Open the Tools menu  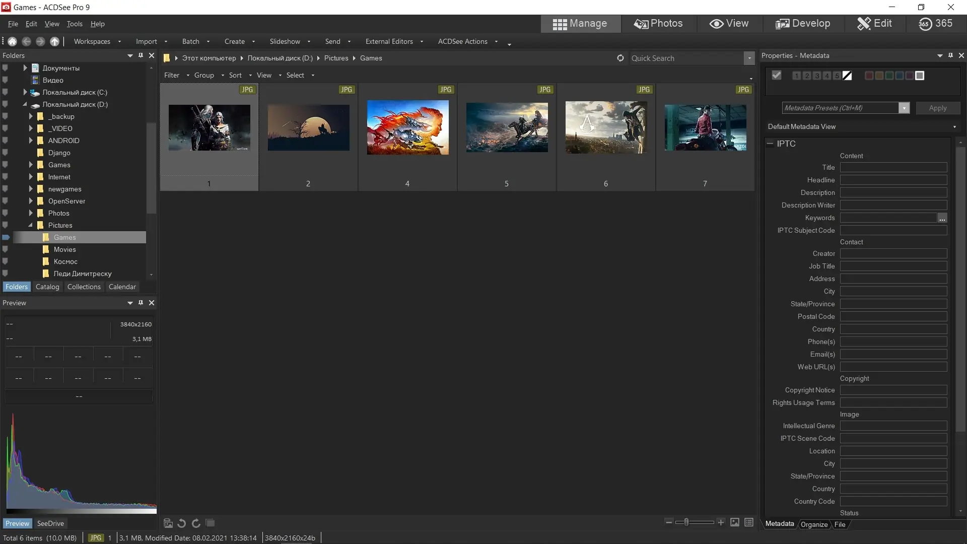[75, 24]
